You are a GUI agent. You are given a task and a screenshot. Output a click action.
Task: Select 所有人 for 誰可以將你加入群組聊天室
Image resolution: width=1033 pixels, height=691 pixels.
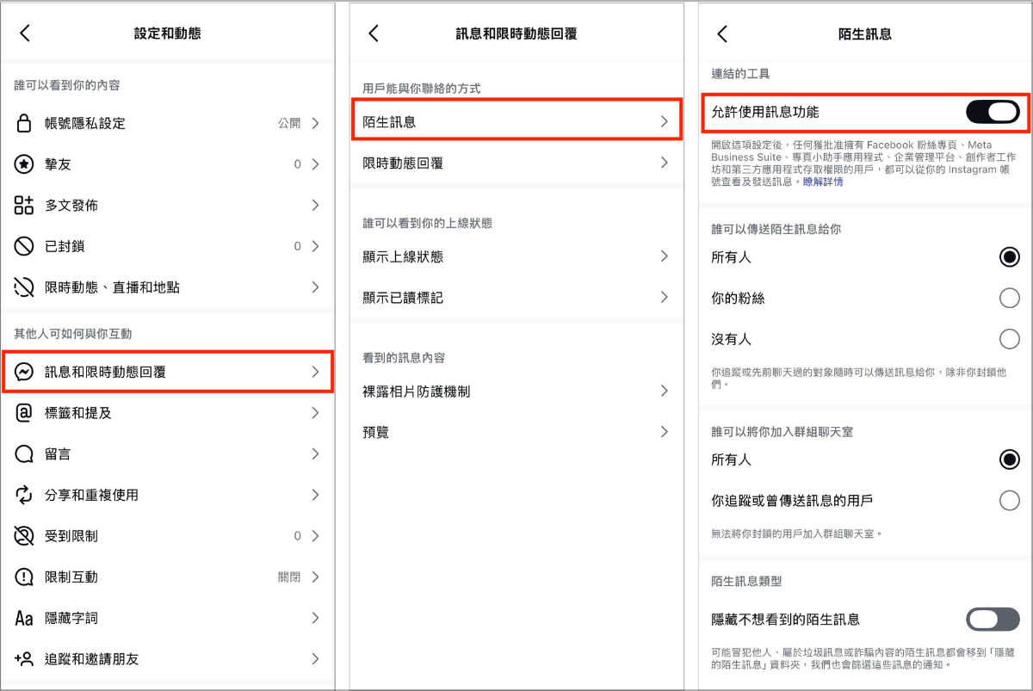point(1009,460)
